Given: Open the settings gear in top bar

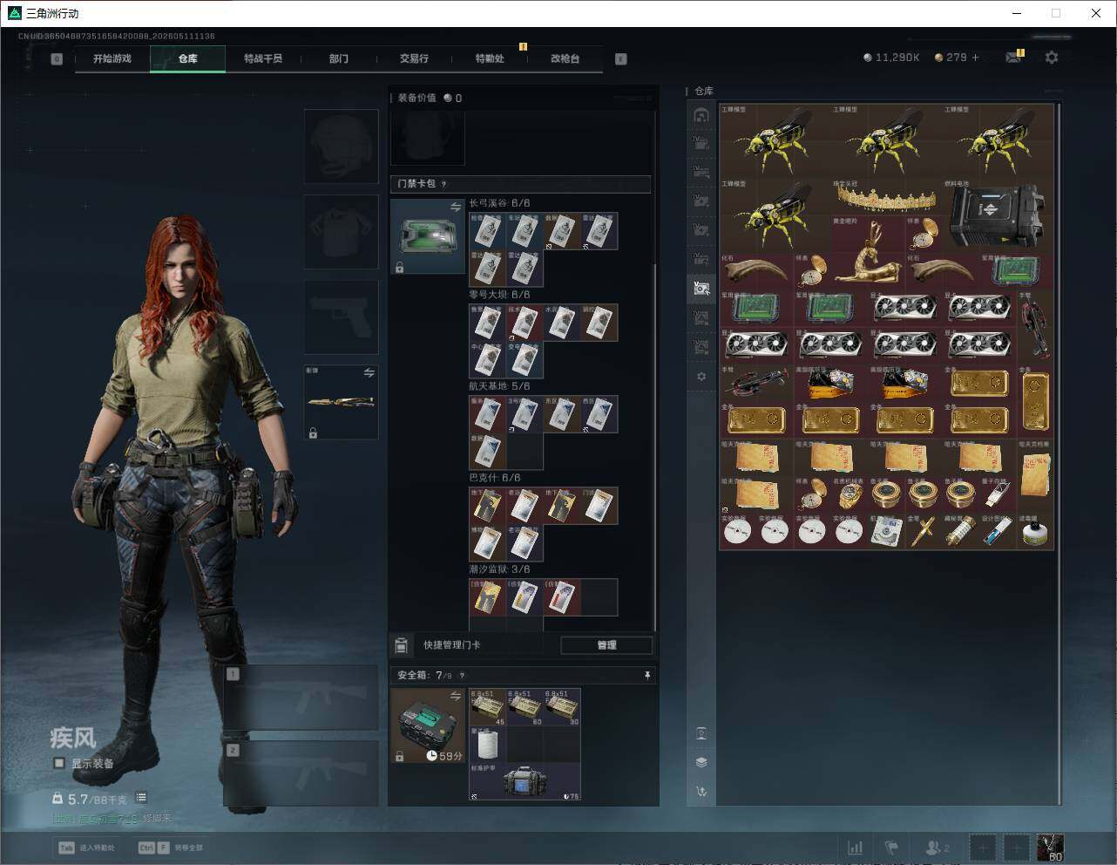Looking at the screenshot, I should (x=1052, y=58).
